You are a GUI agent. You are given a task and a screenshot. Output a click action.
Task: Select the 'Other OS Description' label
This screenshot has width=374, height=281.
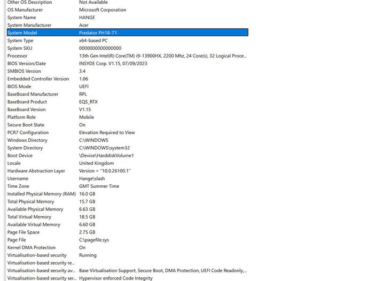29,2
